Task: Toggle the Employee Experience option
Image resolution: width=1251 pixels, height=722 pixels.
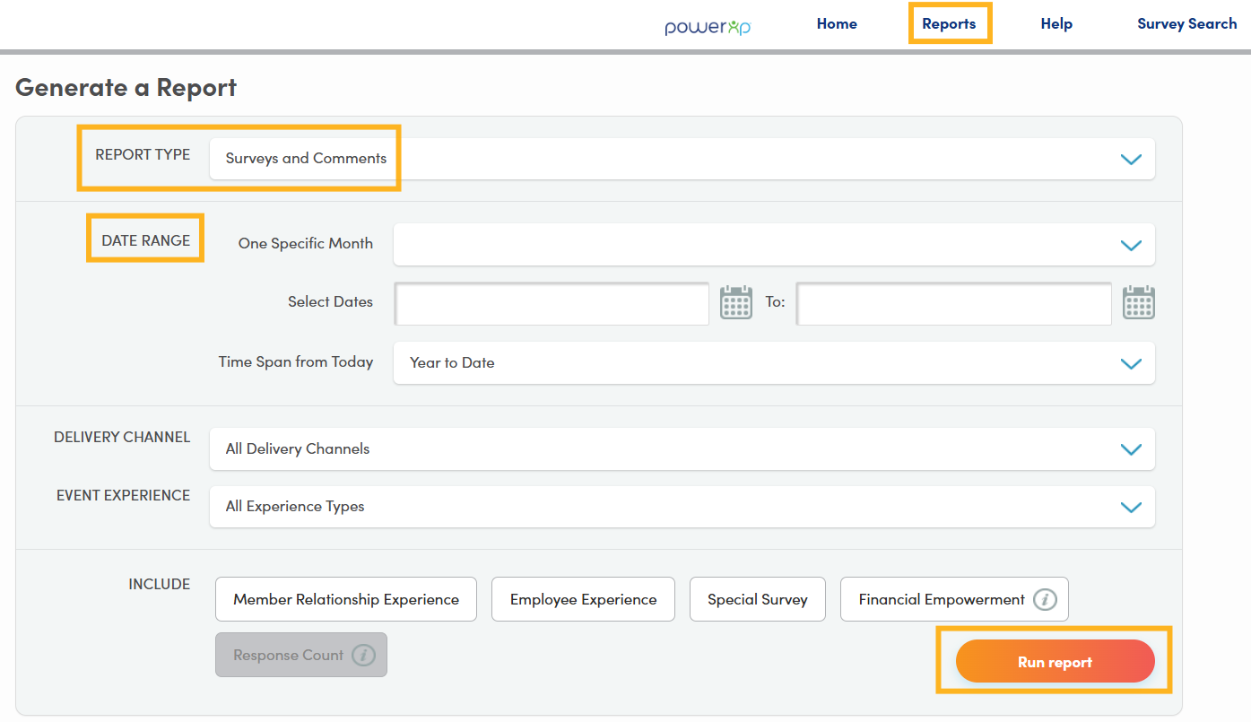Action: click(x=583, y=600)
